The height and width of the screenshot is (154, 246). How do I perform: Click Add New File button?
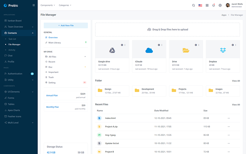click(x=66, y=26)
